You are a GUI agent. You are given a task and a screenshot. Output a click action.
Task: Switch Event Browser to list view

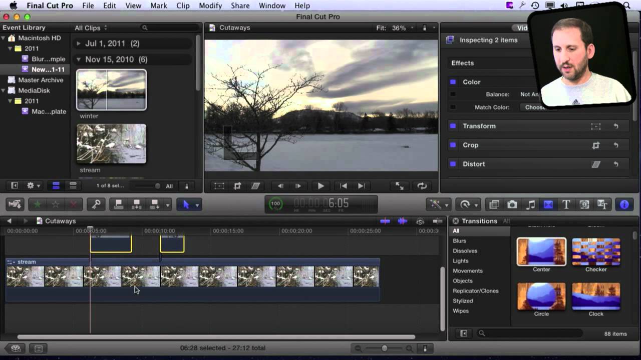pos(73,186)
